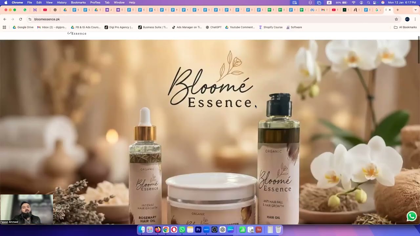Open the Trash in the dock
This screenshot has width=420, height=236.
tap(278, 230)
